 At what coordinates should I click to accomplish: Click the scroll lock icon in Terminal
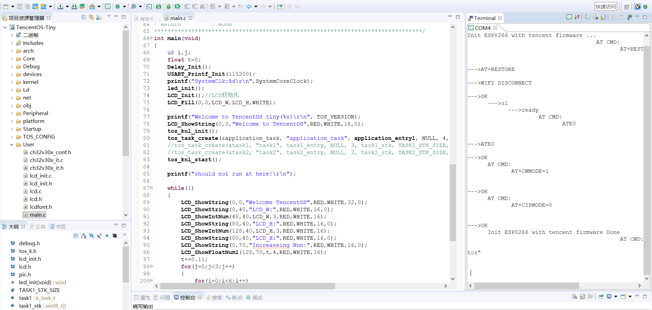click(603, 17)
